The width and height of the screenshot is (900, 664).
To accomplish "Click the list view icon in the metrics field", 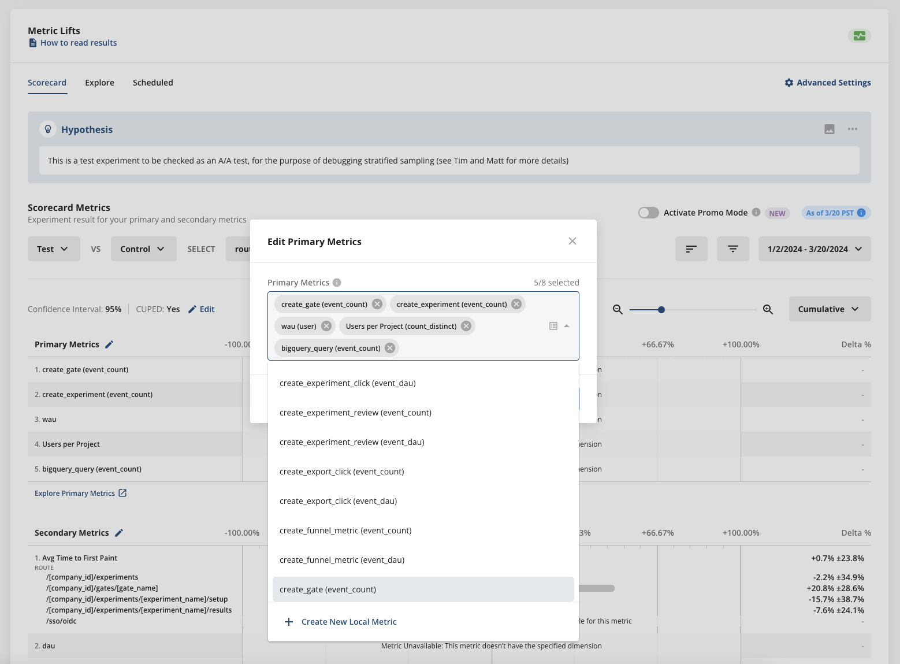I will tap(553, 325).
